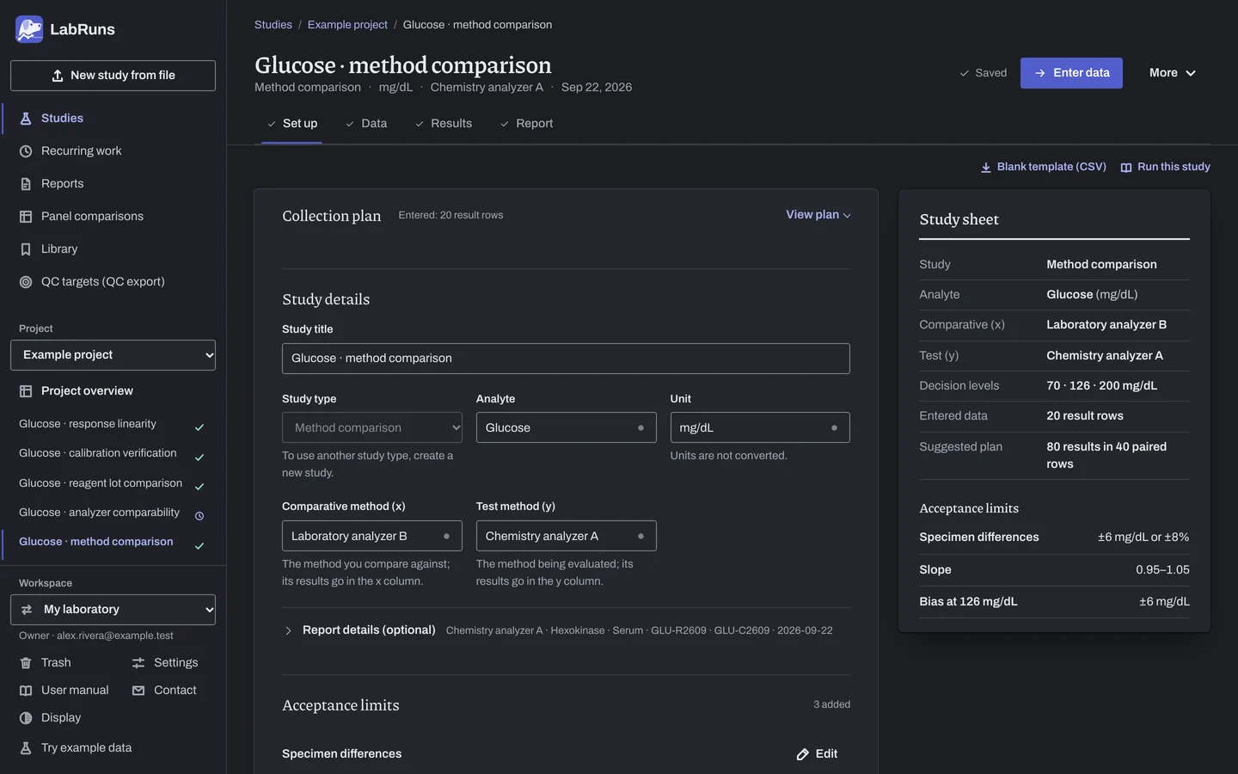Click Study title input field
Screen dimensions: 1238x774
566,359
